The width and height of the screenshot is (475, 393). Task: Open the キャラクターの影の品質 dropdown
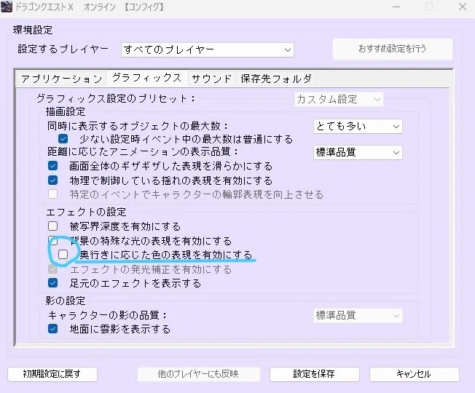358,316
